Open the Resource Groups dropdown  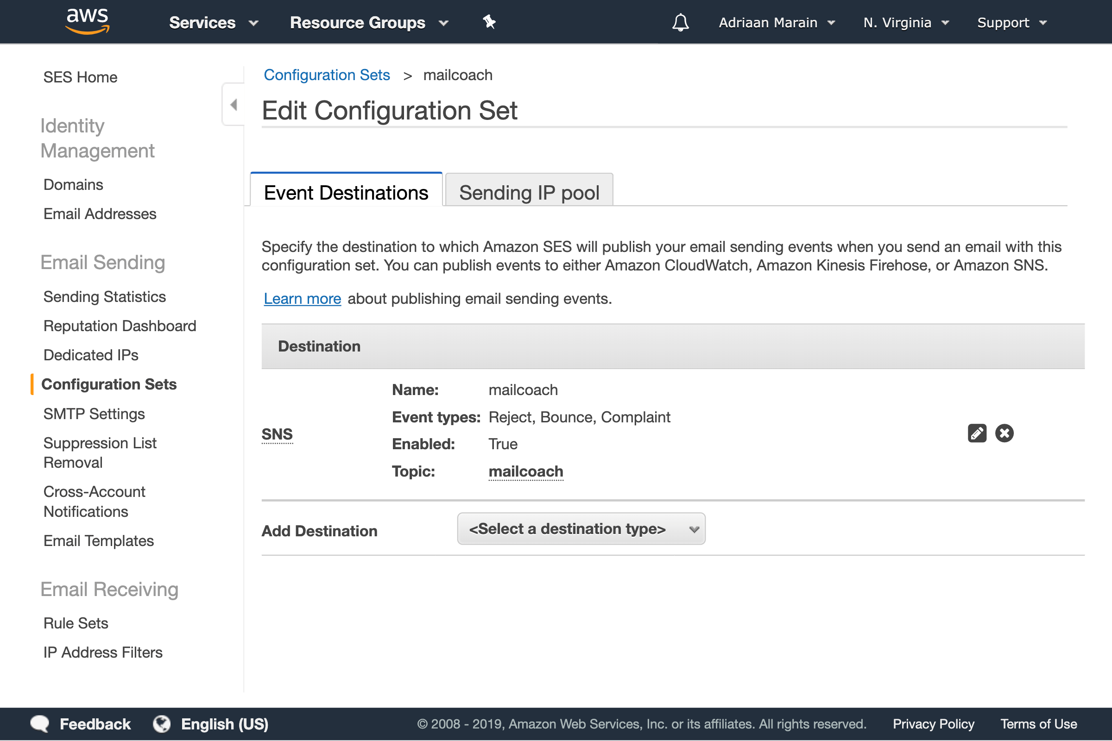pos(369,22)
